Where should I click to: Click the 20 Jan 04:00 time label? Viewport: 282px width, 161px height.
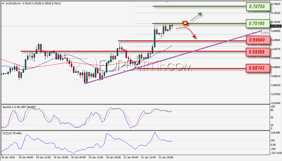point(78,157)
